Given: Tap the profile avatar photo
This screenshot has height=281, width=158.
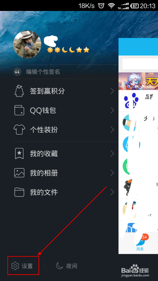Looking at the screenshot, I should click(27, 44).
